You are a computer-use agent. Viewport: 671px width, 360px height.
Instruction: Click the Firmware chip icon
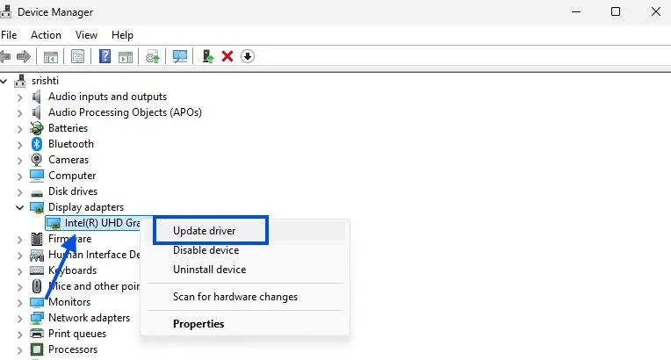37,239
